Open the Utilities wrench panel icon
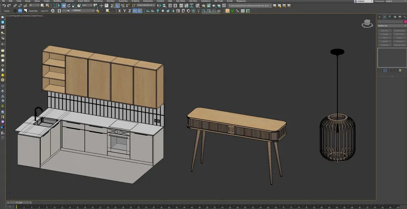 [x=404, y=17]
